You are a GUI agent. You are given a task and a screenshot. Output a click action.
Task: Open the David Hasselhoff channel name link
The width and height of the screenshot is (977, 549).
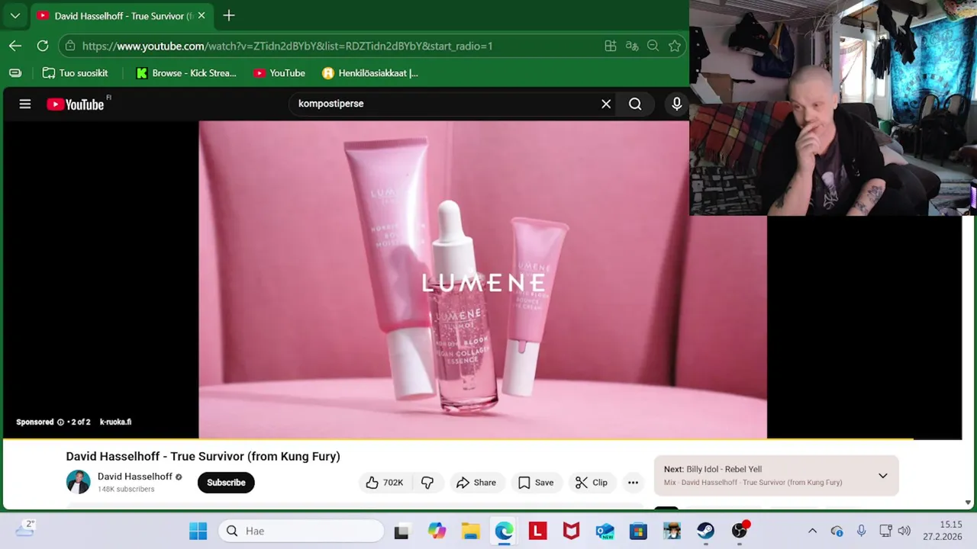(x=135, y=477)
